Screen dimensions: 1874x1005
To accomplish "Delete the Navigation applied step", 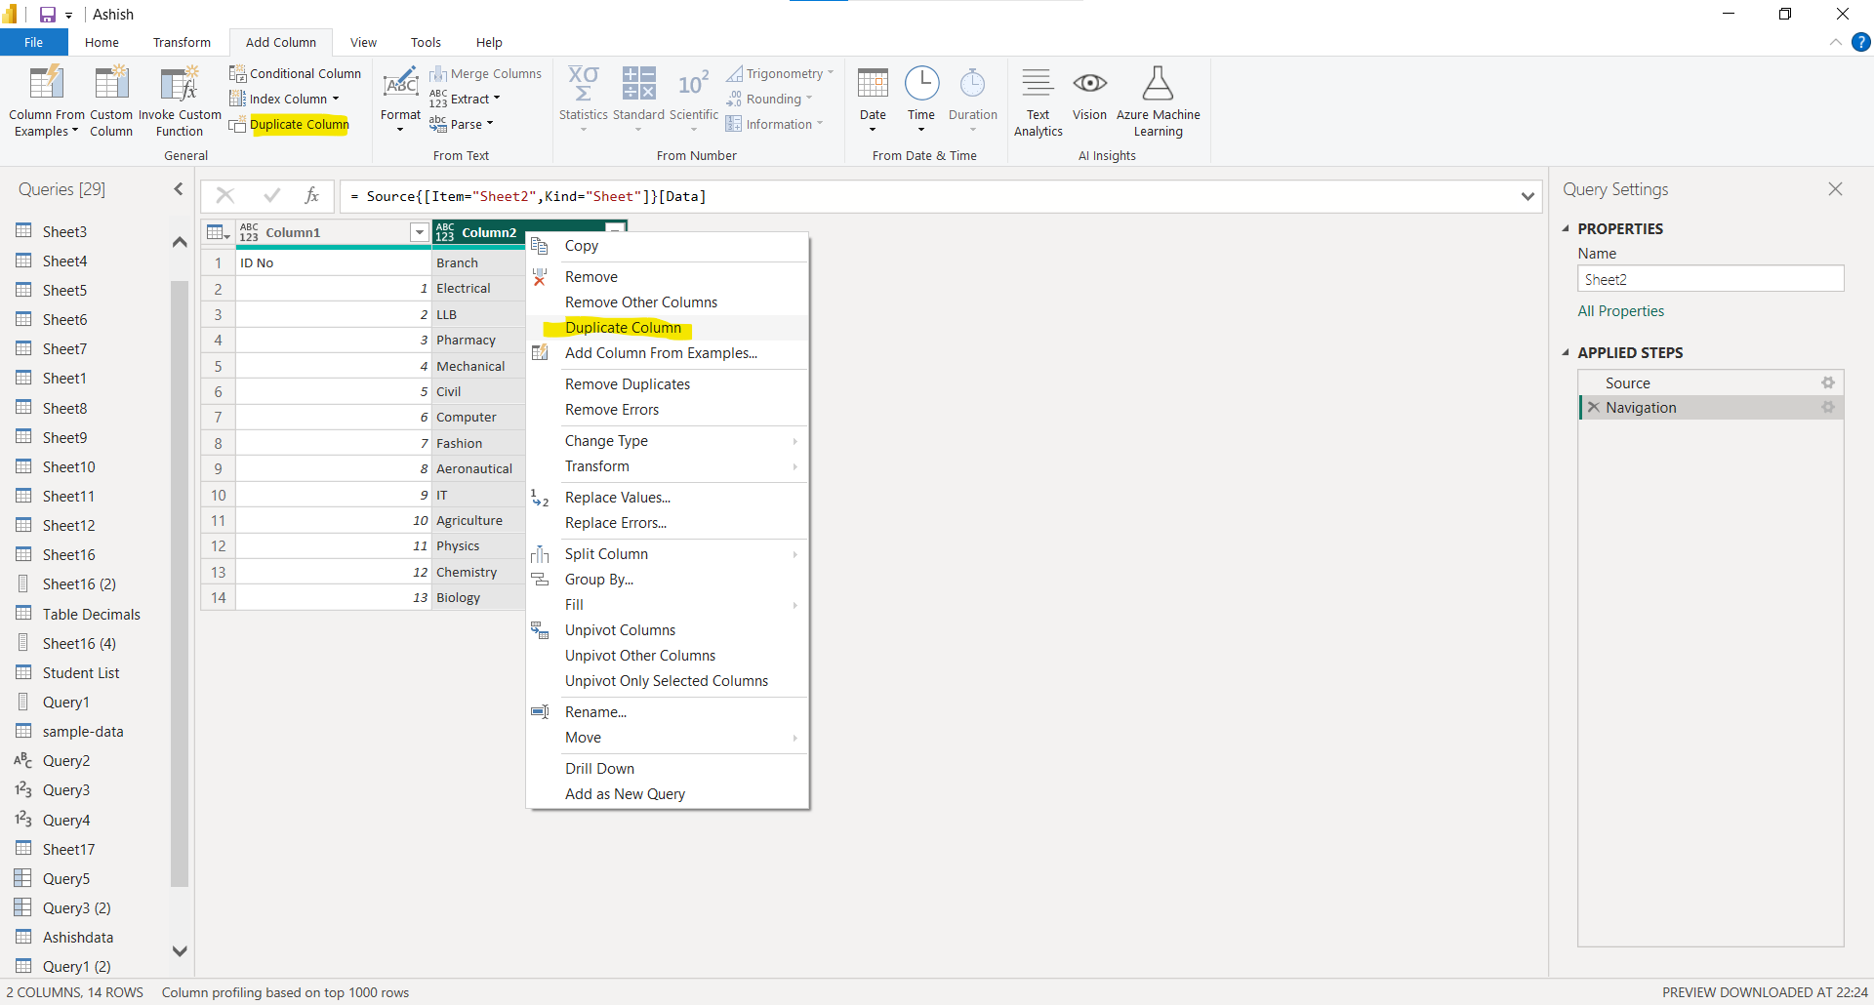I will coord(1594,407).
